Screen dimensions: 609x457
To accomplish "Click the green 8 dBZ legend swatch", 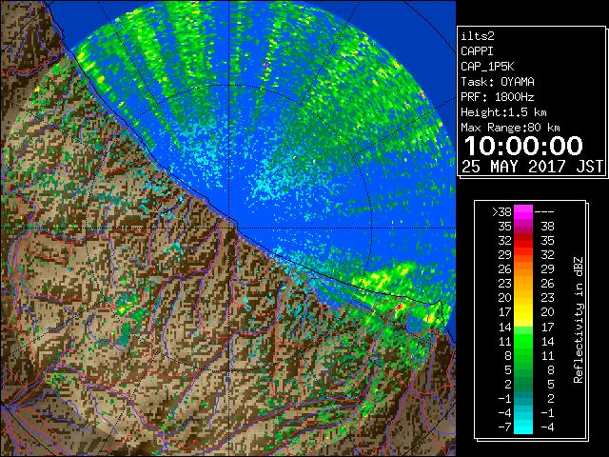I will coord(523,355).
